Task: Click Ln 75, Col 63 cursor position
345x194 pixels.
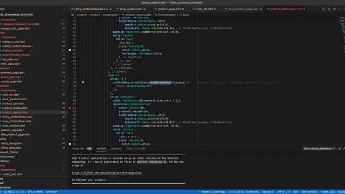Action: (244, 192)
